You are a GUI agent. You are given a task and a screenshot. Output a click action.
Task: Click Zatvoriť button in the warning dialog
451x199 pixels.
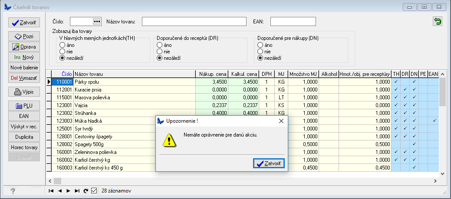pyautogui.click(x=269, y=163)
